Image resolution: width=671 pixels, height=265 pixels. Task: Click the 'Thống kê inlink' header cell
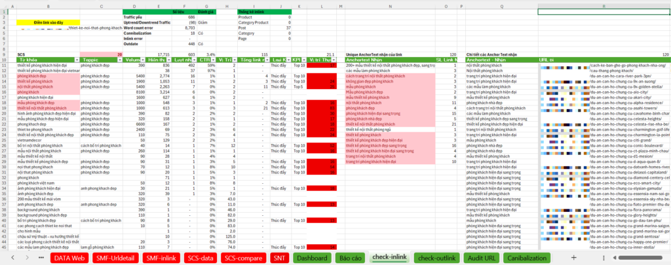(265, 12)
